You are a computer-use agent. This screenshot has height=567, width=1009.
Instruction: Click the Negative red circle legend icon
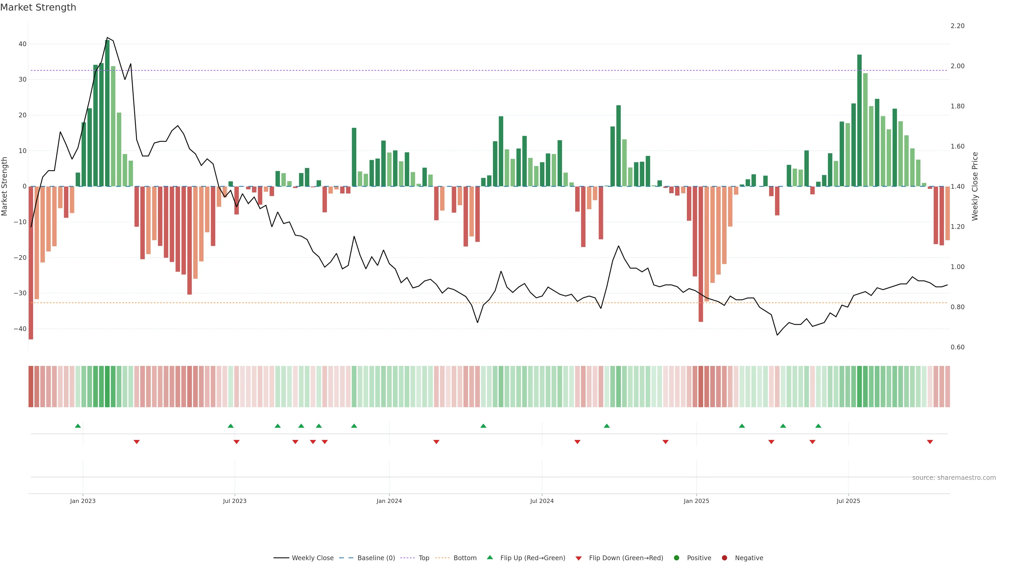724,558
